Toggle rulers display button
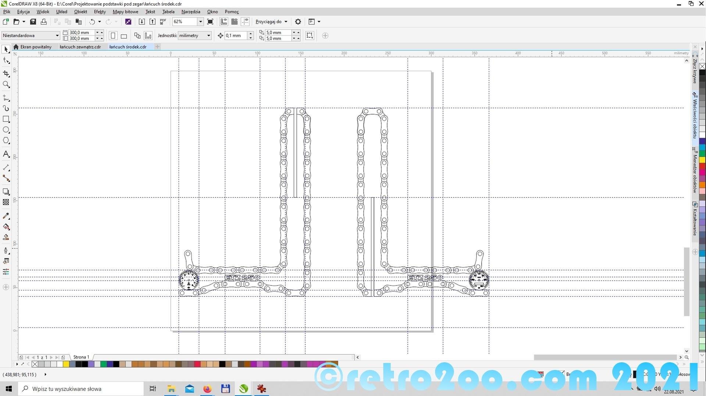 click(x=224, y=22)
